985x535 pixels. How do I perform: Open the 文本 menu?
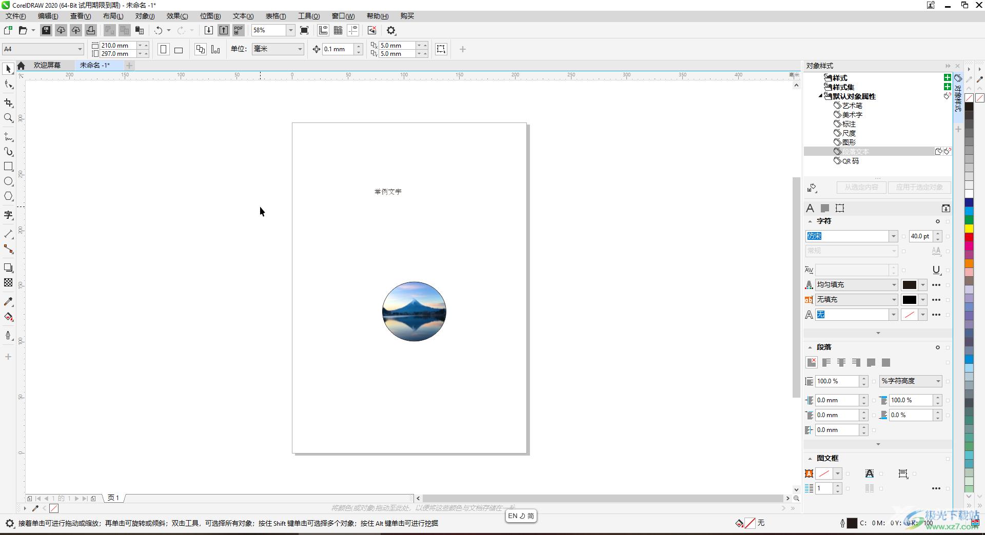click(243, 16)
